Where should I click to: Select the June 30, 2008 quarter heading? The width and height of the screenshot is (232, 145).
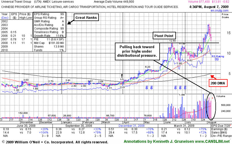26,126
